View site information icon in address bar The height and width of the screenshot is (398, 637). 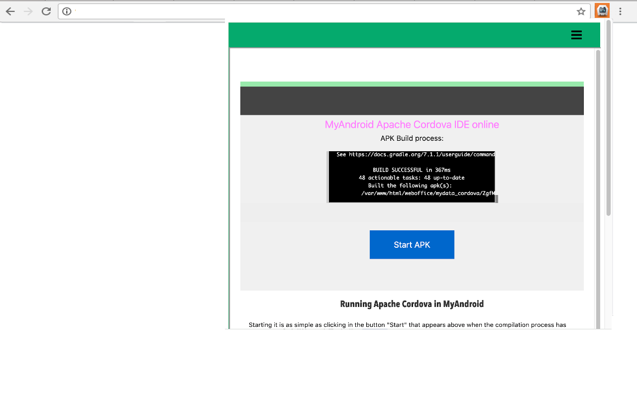click(67, 11)
